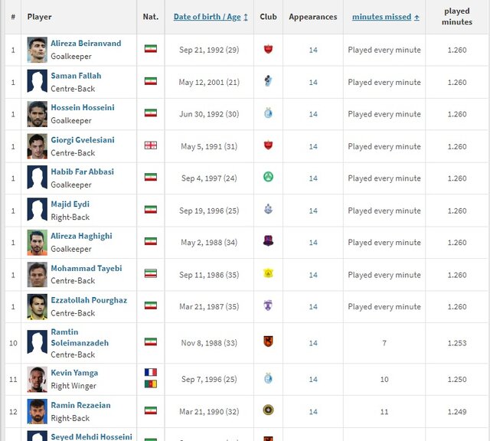This screenshot has width=490, height=441.
Task: Click Alireza Haghighi's club crest icon
Action: pos(267,242)
